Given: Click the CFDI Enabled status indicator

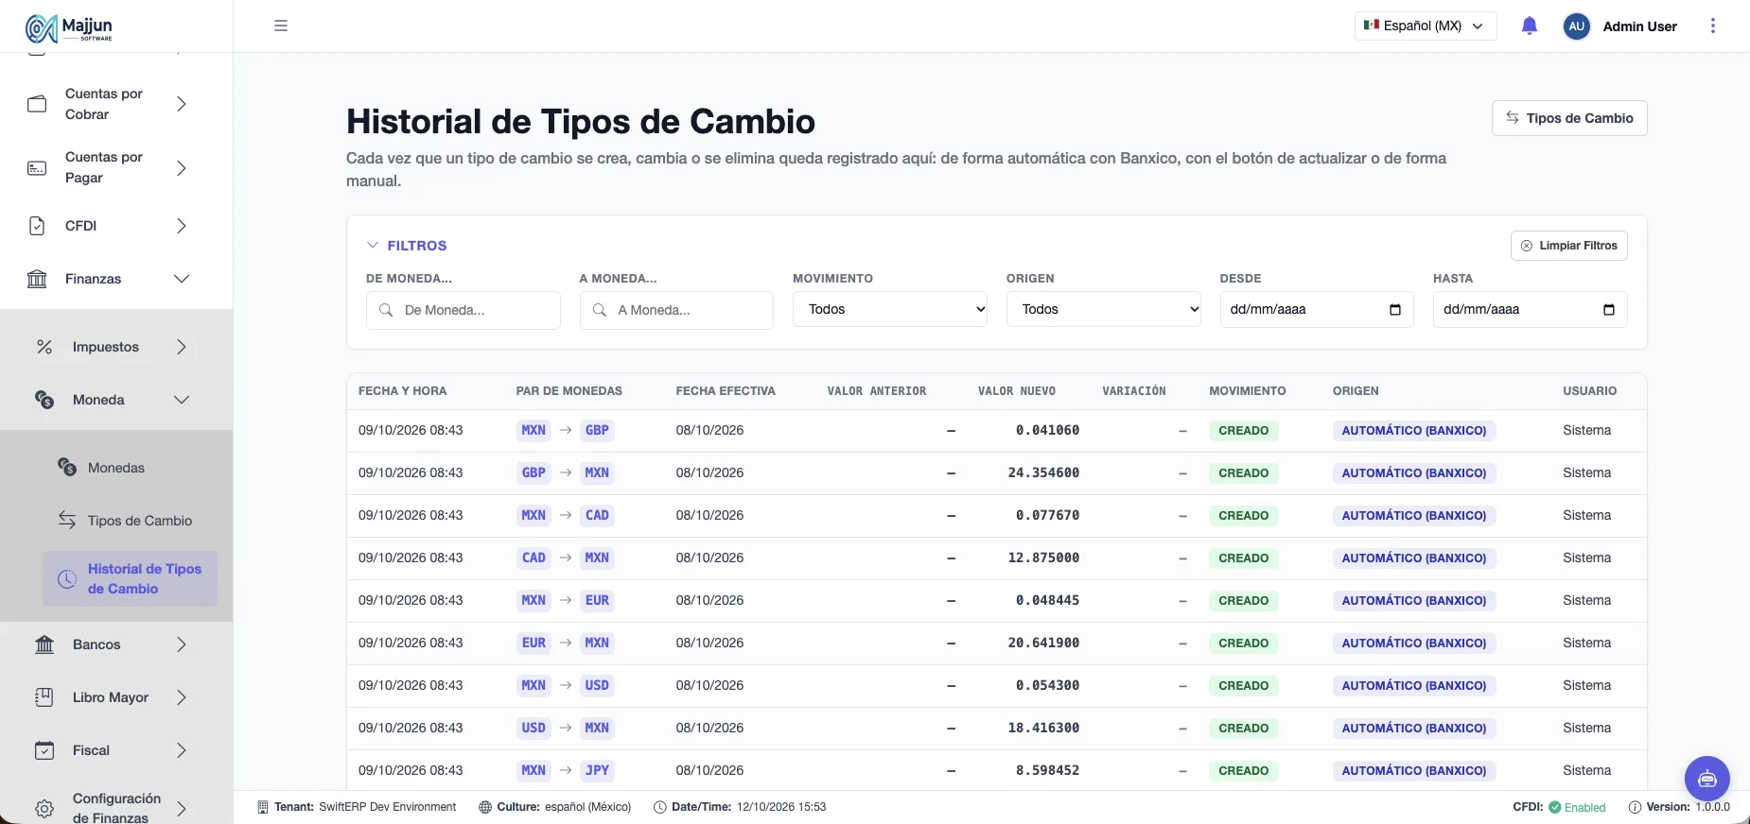Looking at the screenshot, I should point(1559,807).
